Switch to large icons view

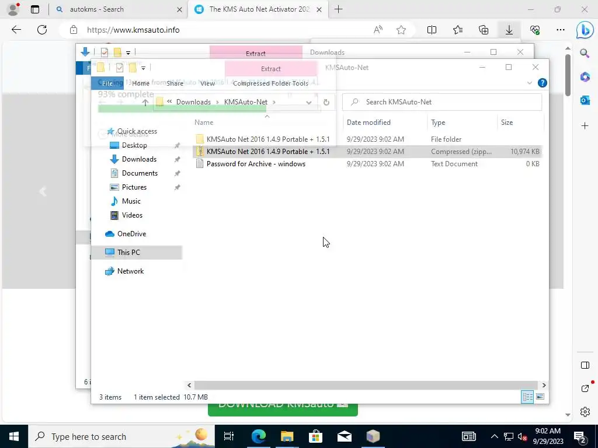540,397
